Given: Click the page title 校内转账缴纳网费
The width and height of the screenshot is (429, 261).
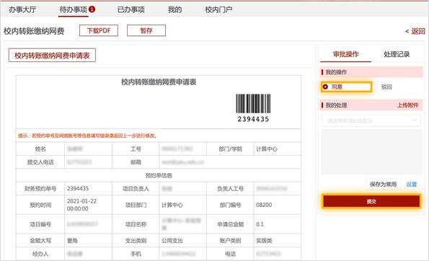Looking at the screenshot, I should (x=34, y=31).
